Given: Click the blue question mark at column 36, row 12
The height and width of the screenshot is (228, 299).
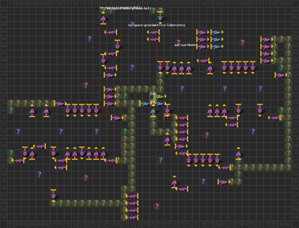Looking at the screenshot, I should (260, 89).
